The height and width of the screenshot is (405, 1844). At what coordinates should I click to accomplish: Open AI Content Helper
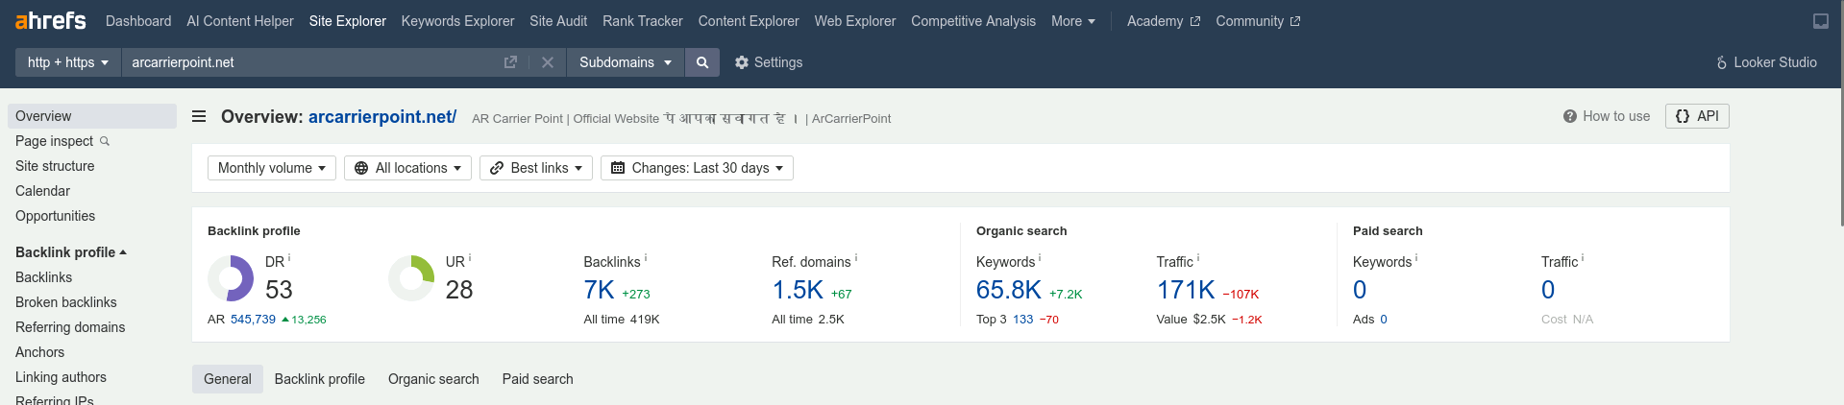[x=240, y=21]
